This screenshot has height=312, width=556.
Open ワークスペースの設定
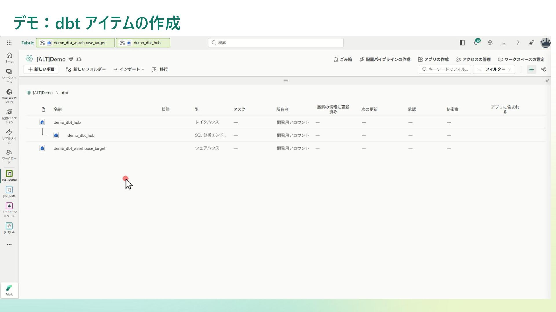pyautogui.click(x=521, y=60)
